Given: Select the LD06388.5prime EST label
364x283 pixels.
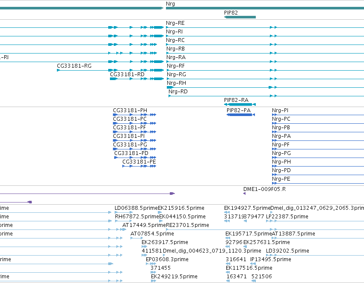Looking at the screenshot, I should [136, 208].
